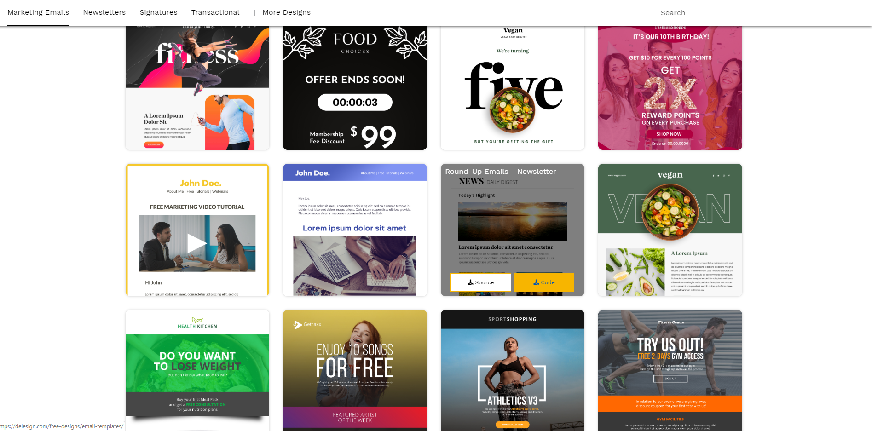This screenshot has width=872, height=431.
Task: Open the Getraxx free songs template
Action: click(x=355, y=370)
